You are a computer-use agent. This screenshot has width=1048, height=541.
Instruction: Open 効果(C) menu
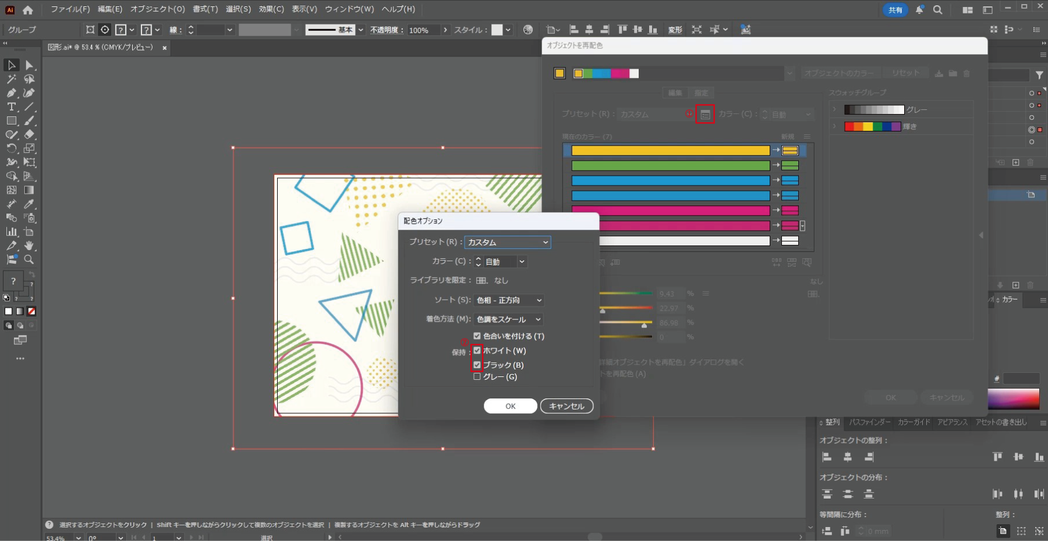point(271,9)
